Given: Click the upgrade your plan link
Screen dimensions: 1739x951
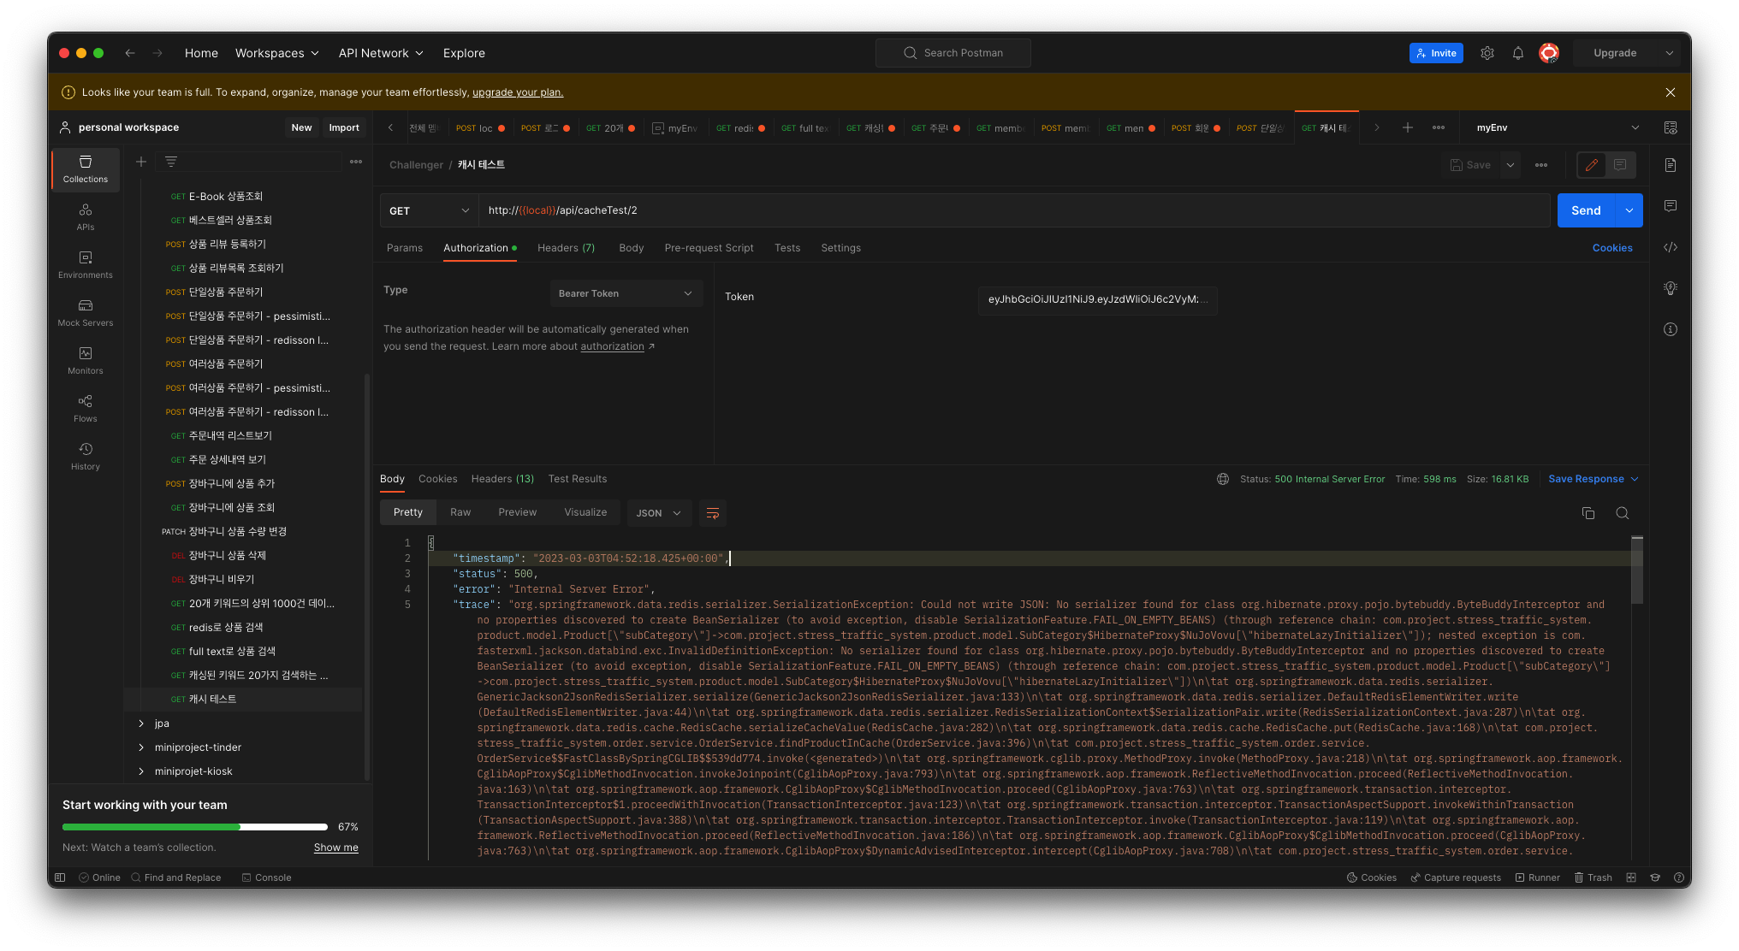Looking at the screenshot, I should [518, 92].
